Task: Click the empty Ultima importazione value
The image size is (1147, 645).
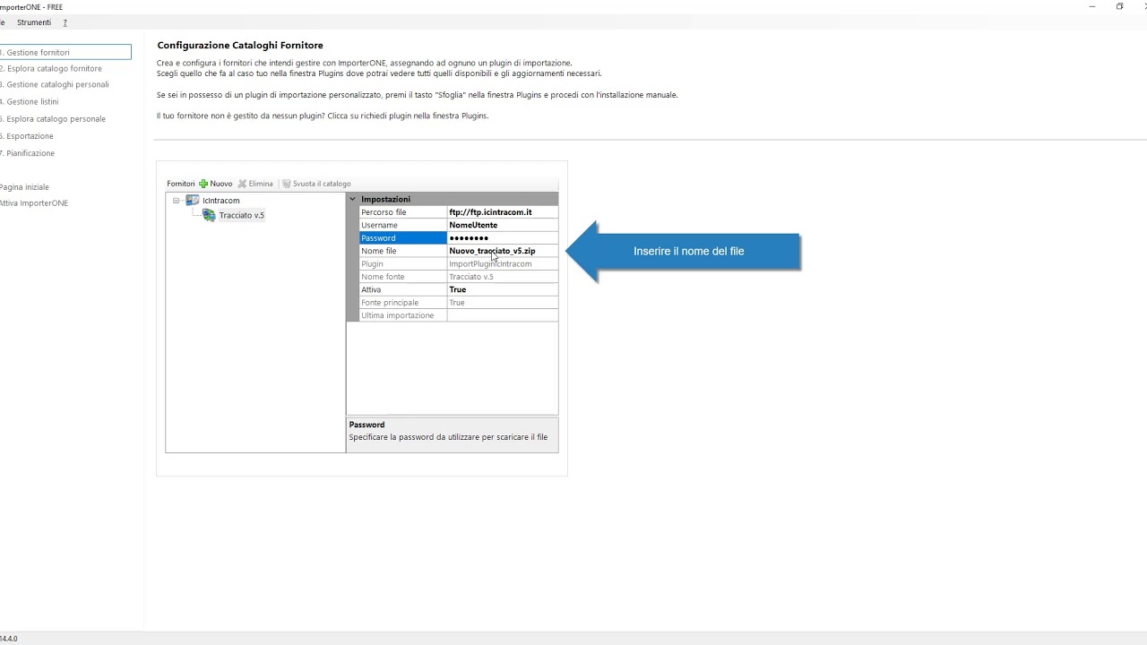Action: click(x=502, y=315)
